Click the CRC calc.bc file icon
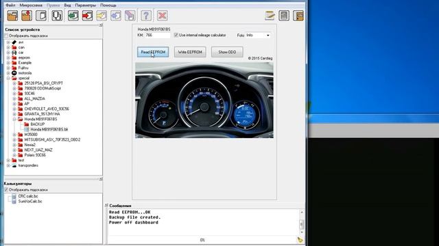The height and width of the screenshot is (246, 439). coord(14,196)
